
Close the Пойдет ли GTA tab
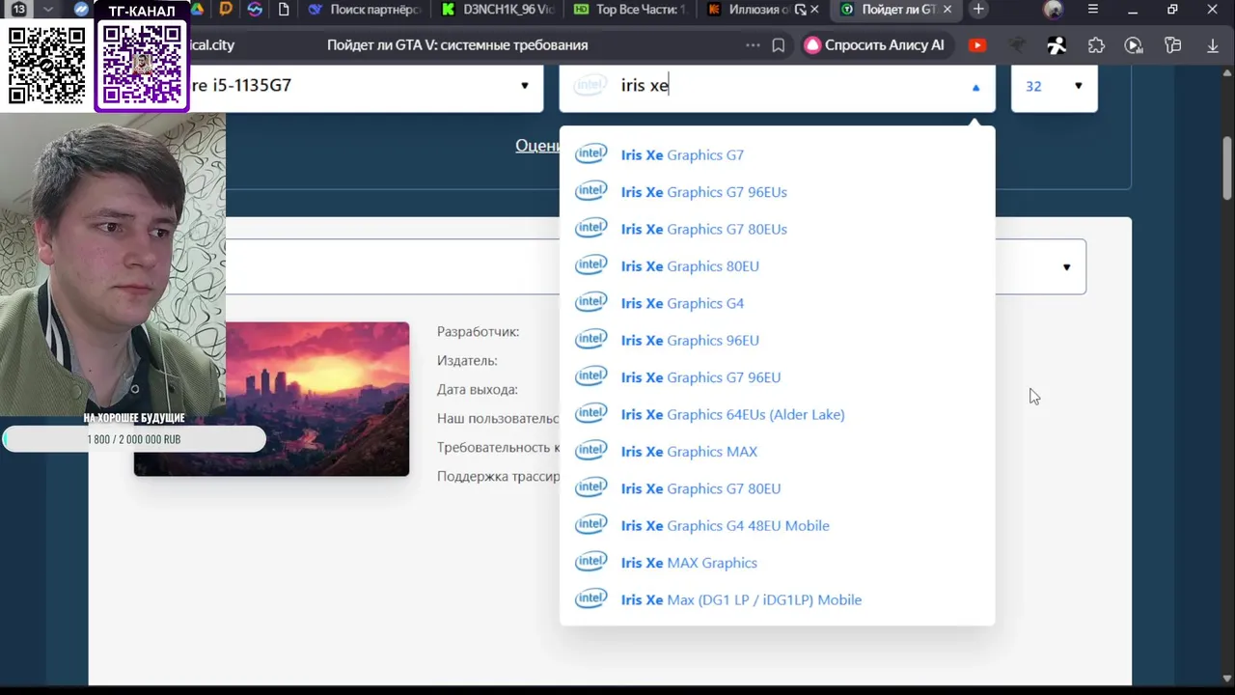point(947,10)
